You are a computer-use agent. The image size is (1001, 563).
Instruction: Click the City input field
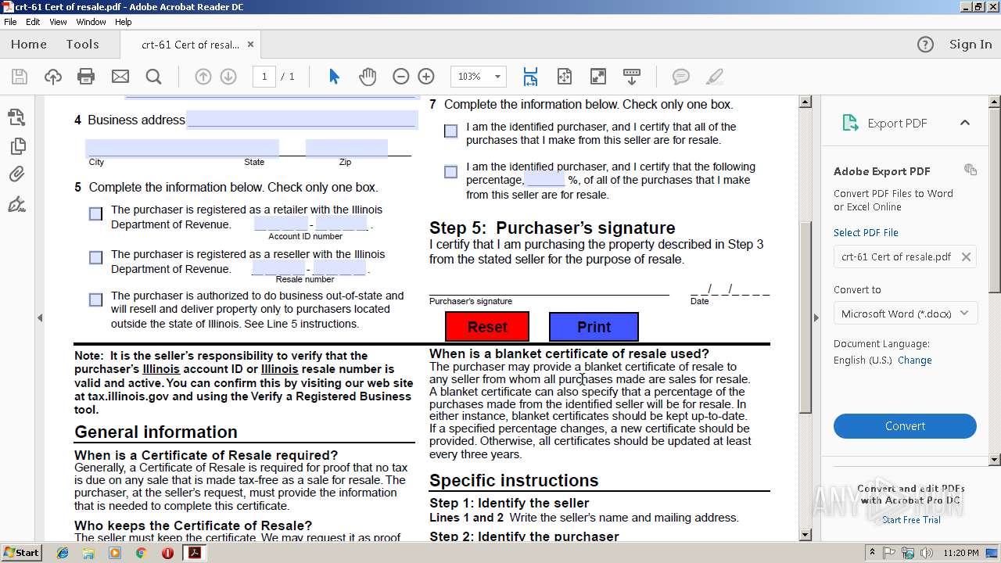point(182,148)
